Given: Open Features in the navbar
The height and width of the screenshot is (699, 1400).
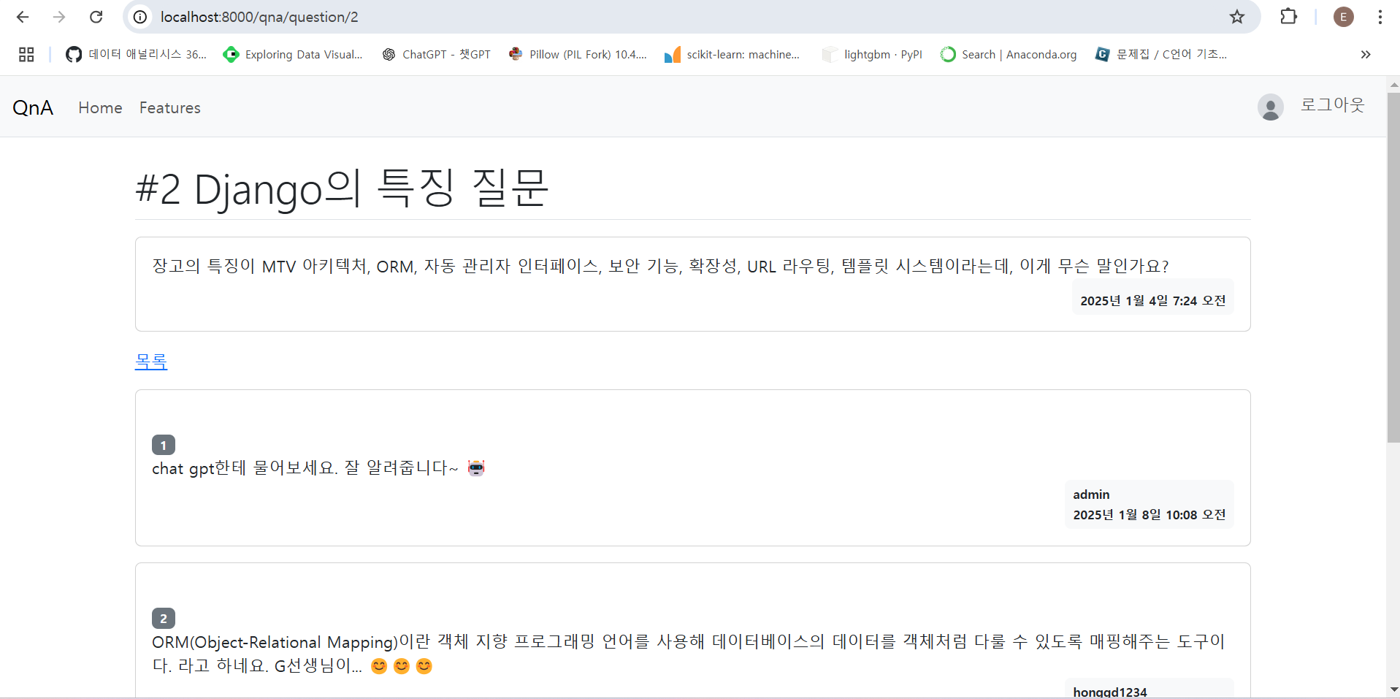Looking at the screenshot, I should coord(170,107).
